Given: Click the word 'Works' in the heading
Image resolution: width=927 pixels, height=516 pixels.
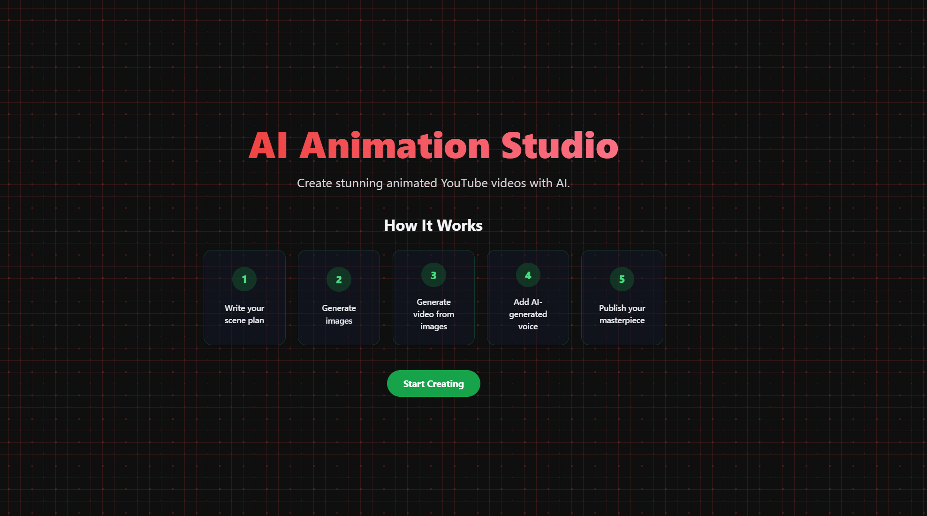Looking at the screenshot, I should (x=459, y=226).
